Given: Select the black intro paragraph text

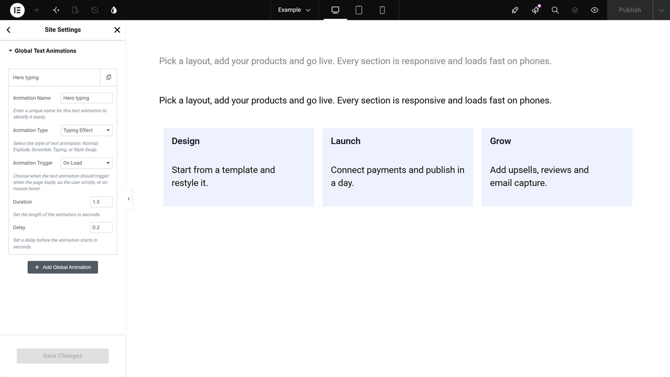Looking at the screenshot, I should (355, 101).
